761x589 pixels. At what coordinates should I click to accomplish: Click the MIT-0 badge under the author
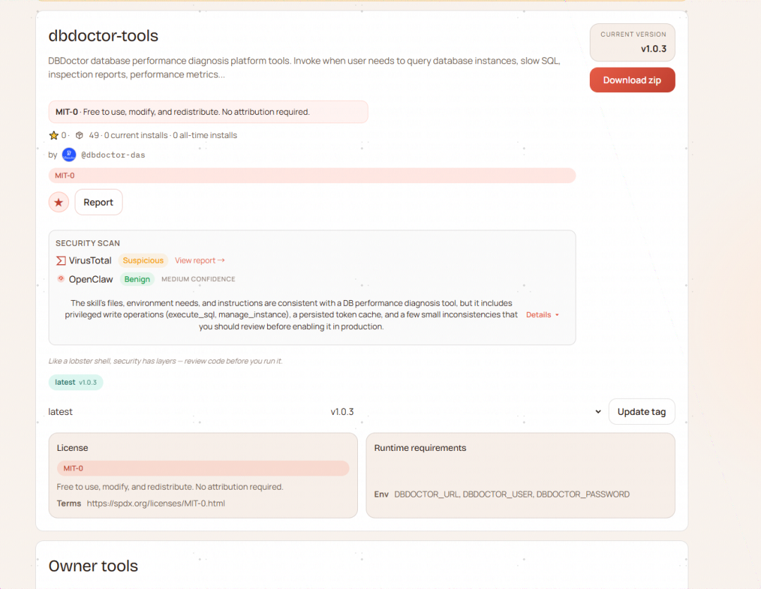(312, 175)
